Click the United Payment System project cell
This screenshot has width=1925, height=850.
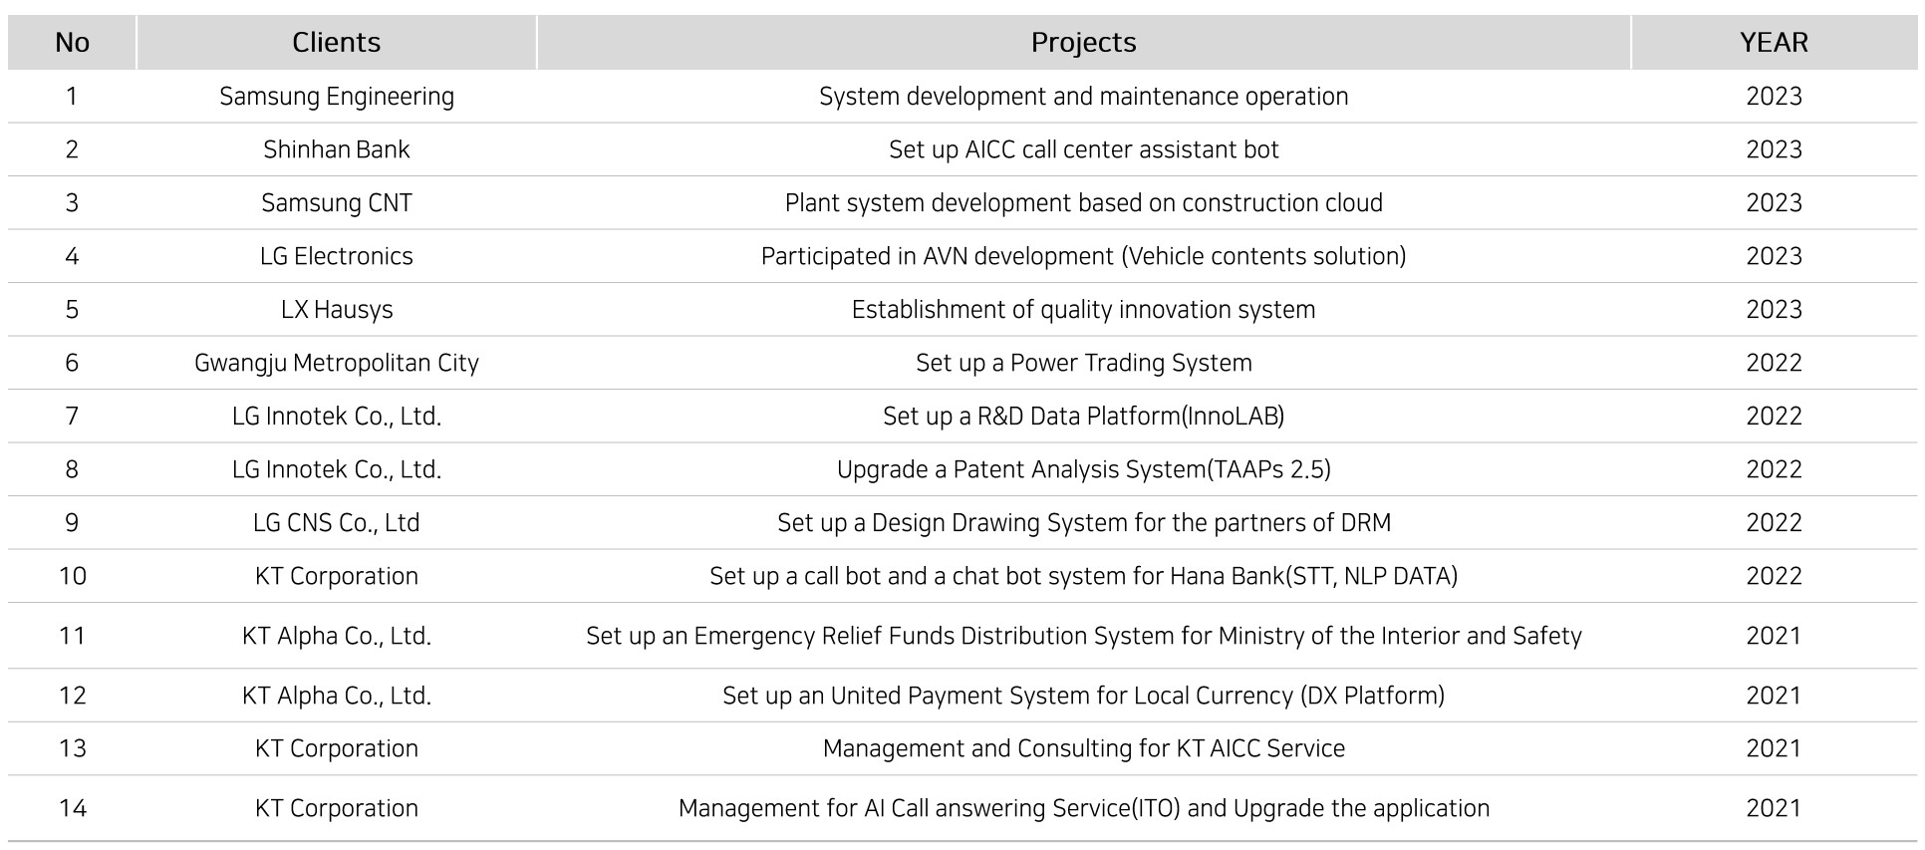click(x=1083, y=696)
